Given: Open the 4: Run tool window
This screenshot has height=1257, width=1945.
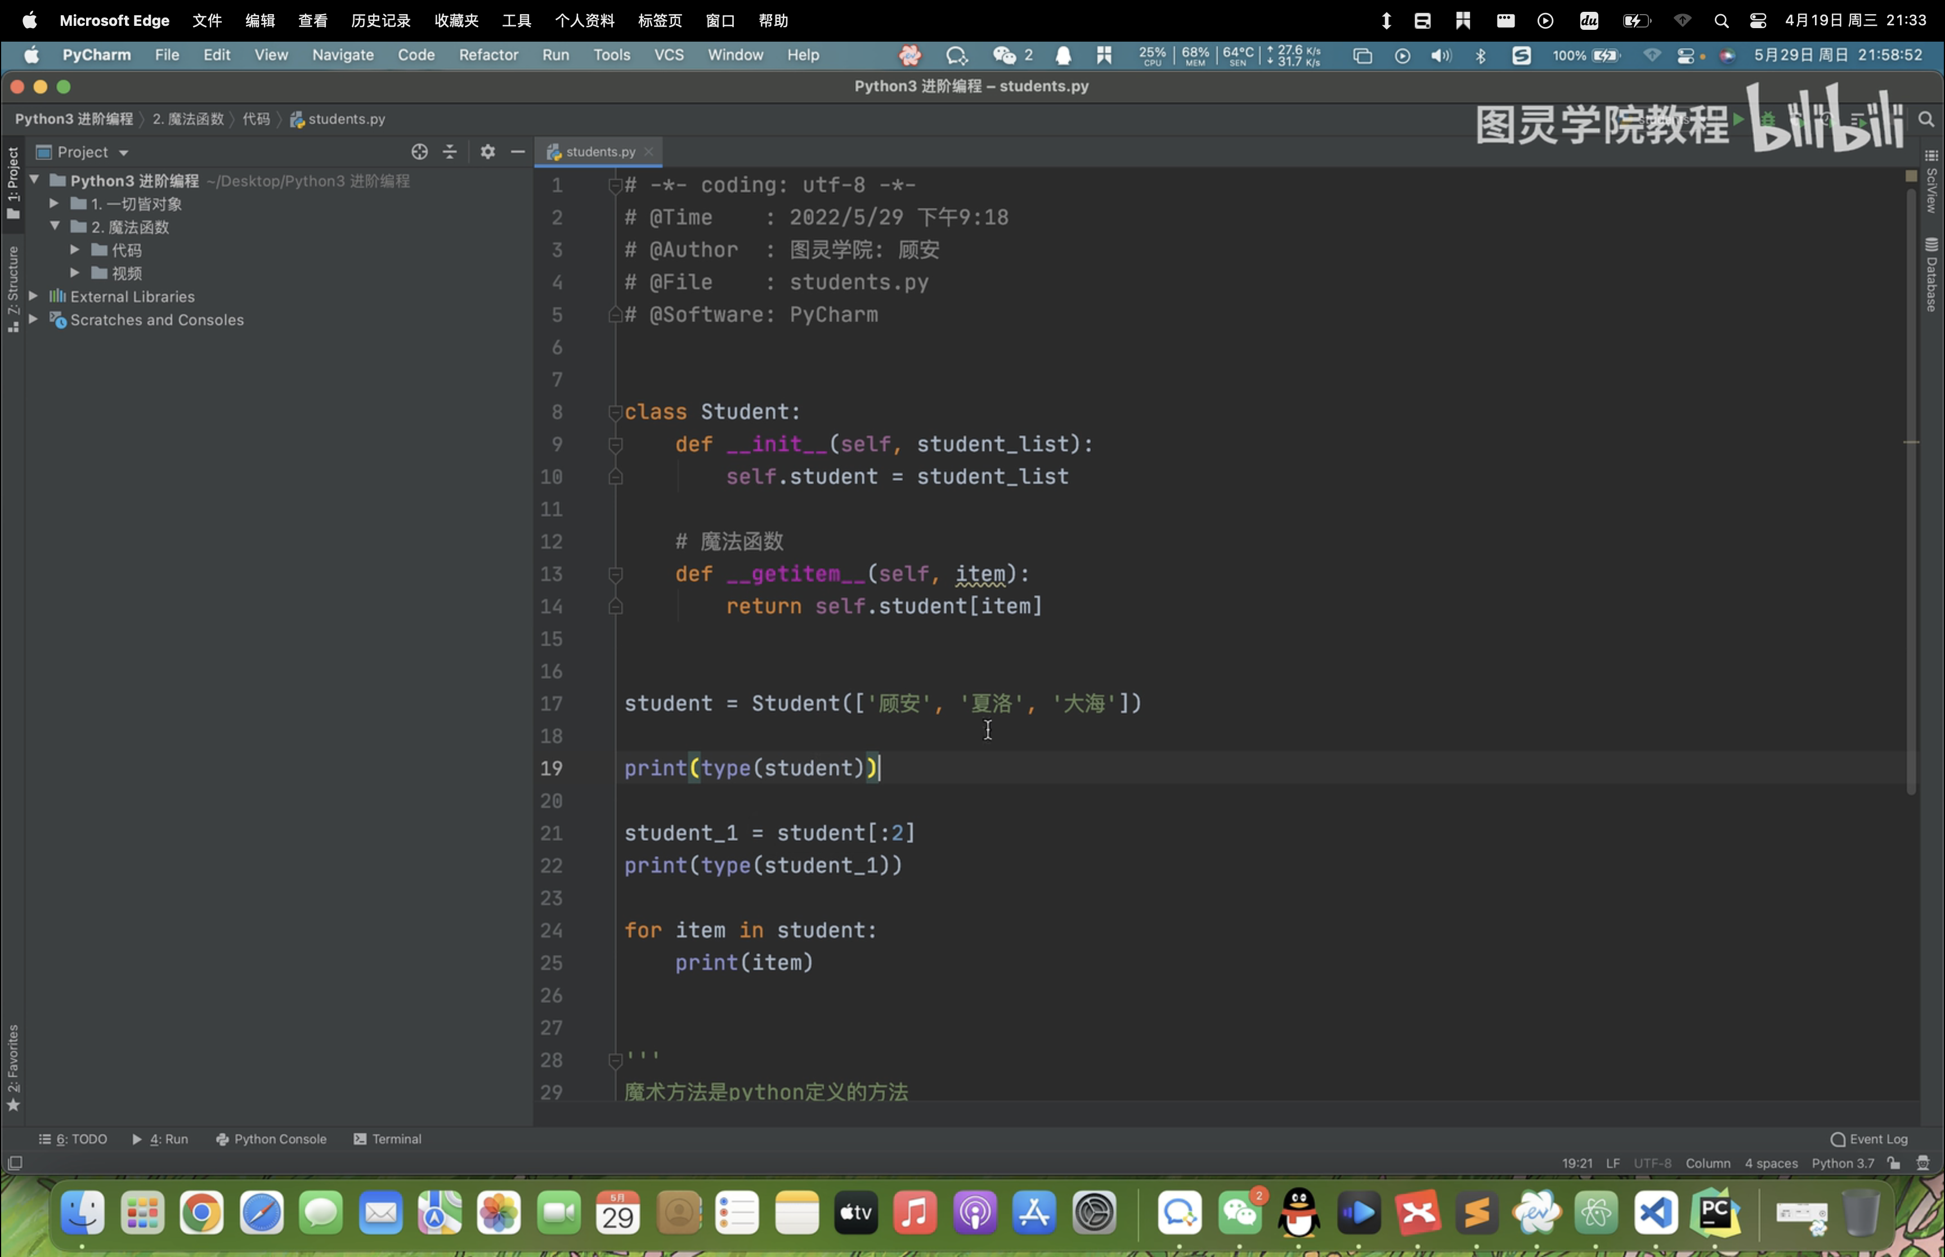Looking at the screenshot, I should [160, 1139].
